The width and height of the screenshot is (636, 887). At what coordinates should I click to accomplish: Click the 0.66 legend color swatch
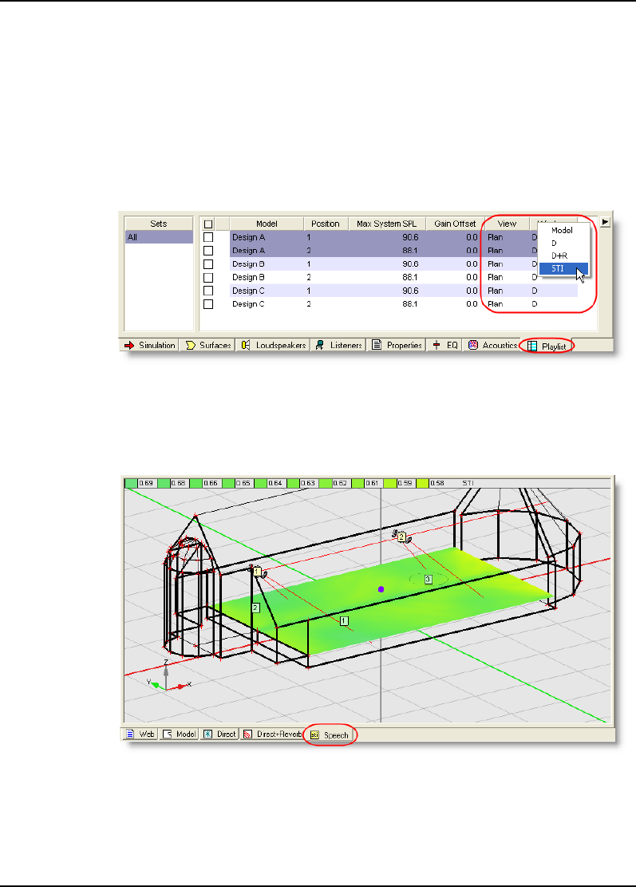point(196,483)
